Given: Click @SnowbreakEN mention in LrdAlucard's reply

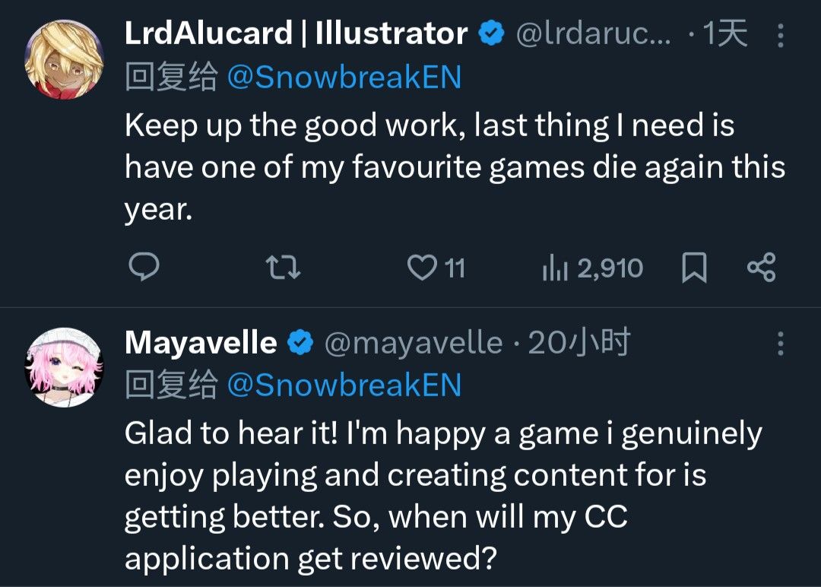Looking at the screenshot, I should click(x=344, y=77).
